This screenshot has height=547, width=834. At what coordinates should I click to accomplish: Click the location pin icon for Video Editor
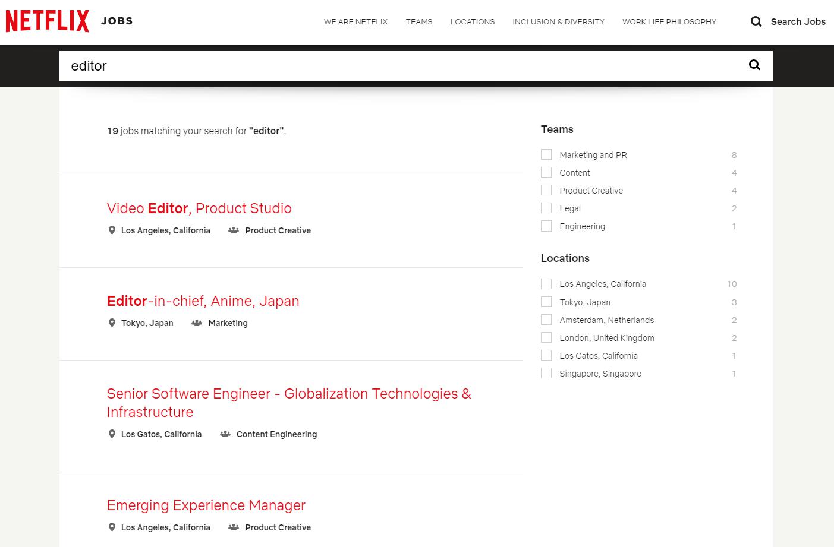click(112, 230)
